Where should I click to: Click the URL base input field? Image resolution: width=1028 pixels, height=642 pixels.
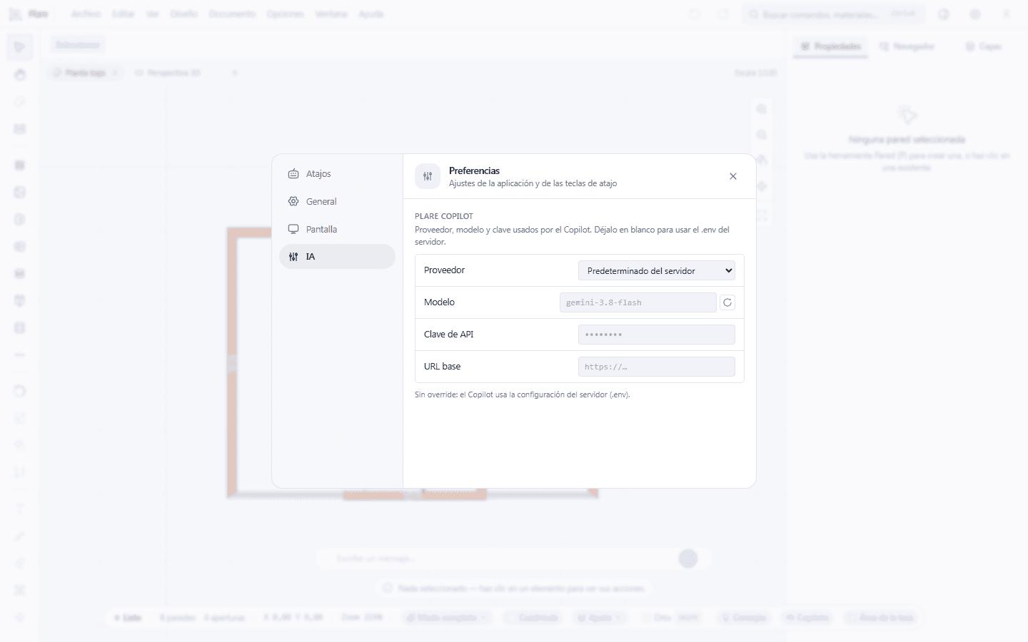[x=657, y=367]
